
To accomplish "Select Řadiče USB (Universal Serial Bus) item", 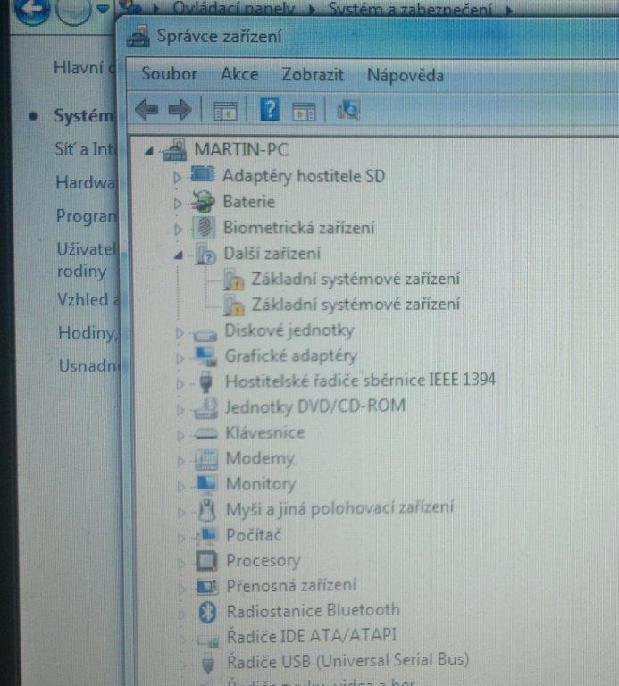I will (348, 661).
